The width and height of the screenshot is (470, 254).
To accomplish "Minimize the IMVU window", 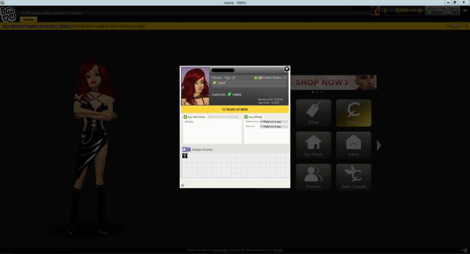I will [x=448, y=3].
